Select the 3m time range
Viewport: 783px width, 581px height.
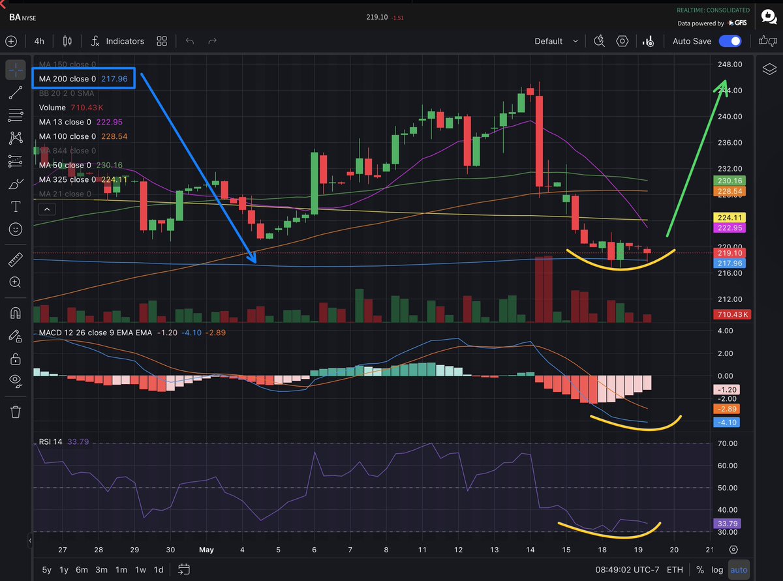click(x=101, y=570)
